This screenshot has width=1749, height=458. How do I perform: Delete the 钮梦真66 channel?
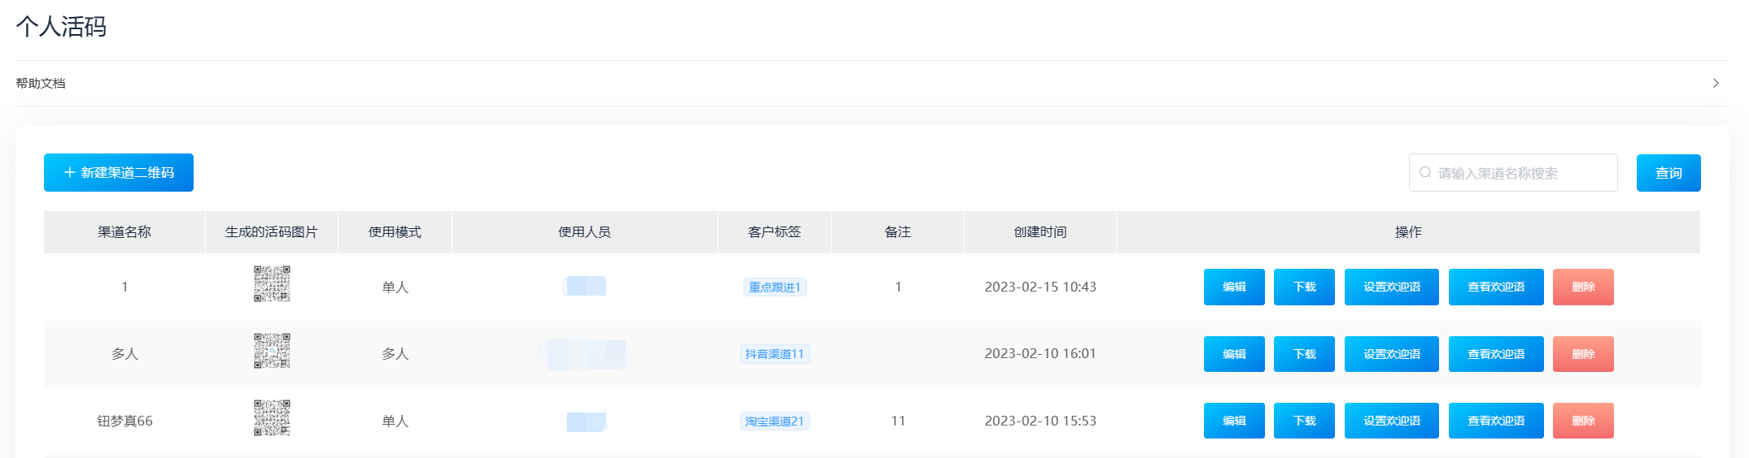click(1583, 421)
